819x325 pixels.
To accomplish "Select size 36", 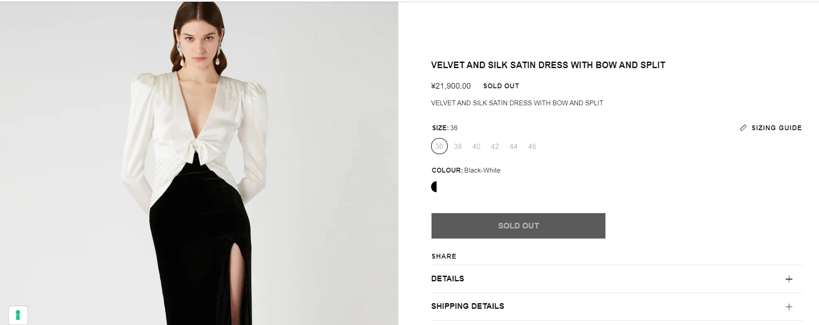I will pos(439,146).
